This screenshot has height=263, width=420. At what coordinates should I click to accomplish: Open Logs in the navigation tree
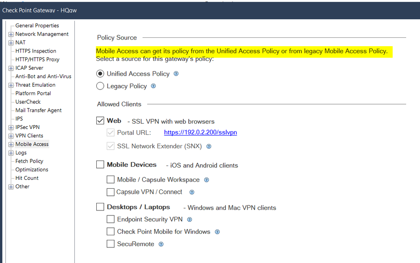[x=21, y=153]
